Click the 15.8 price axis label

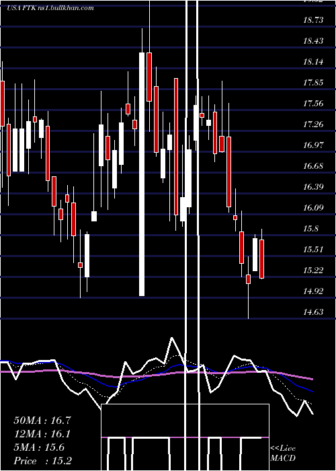(311, 229)
